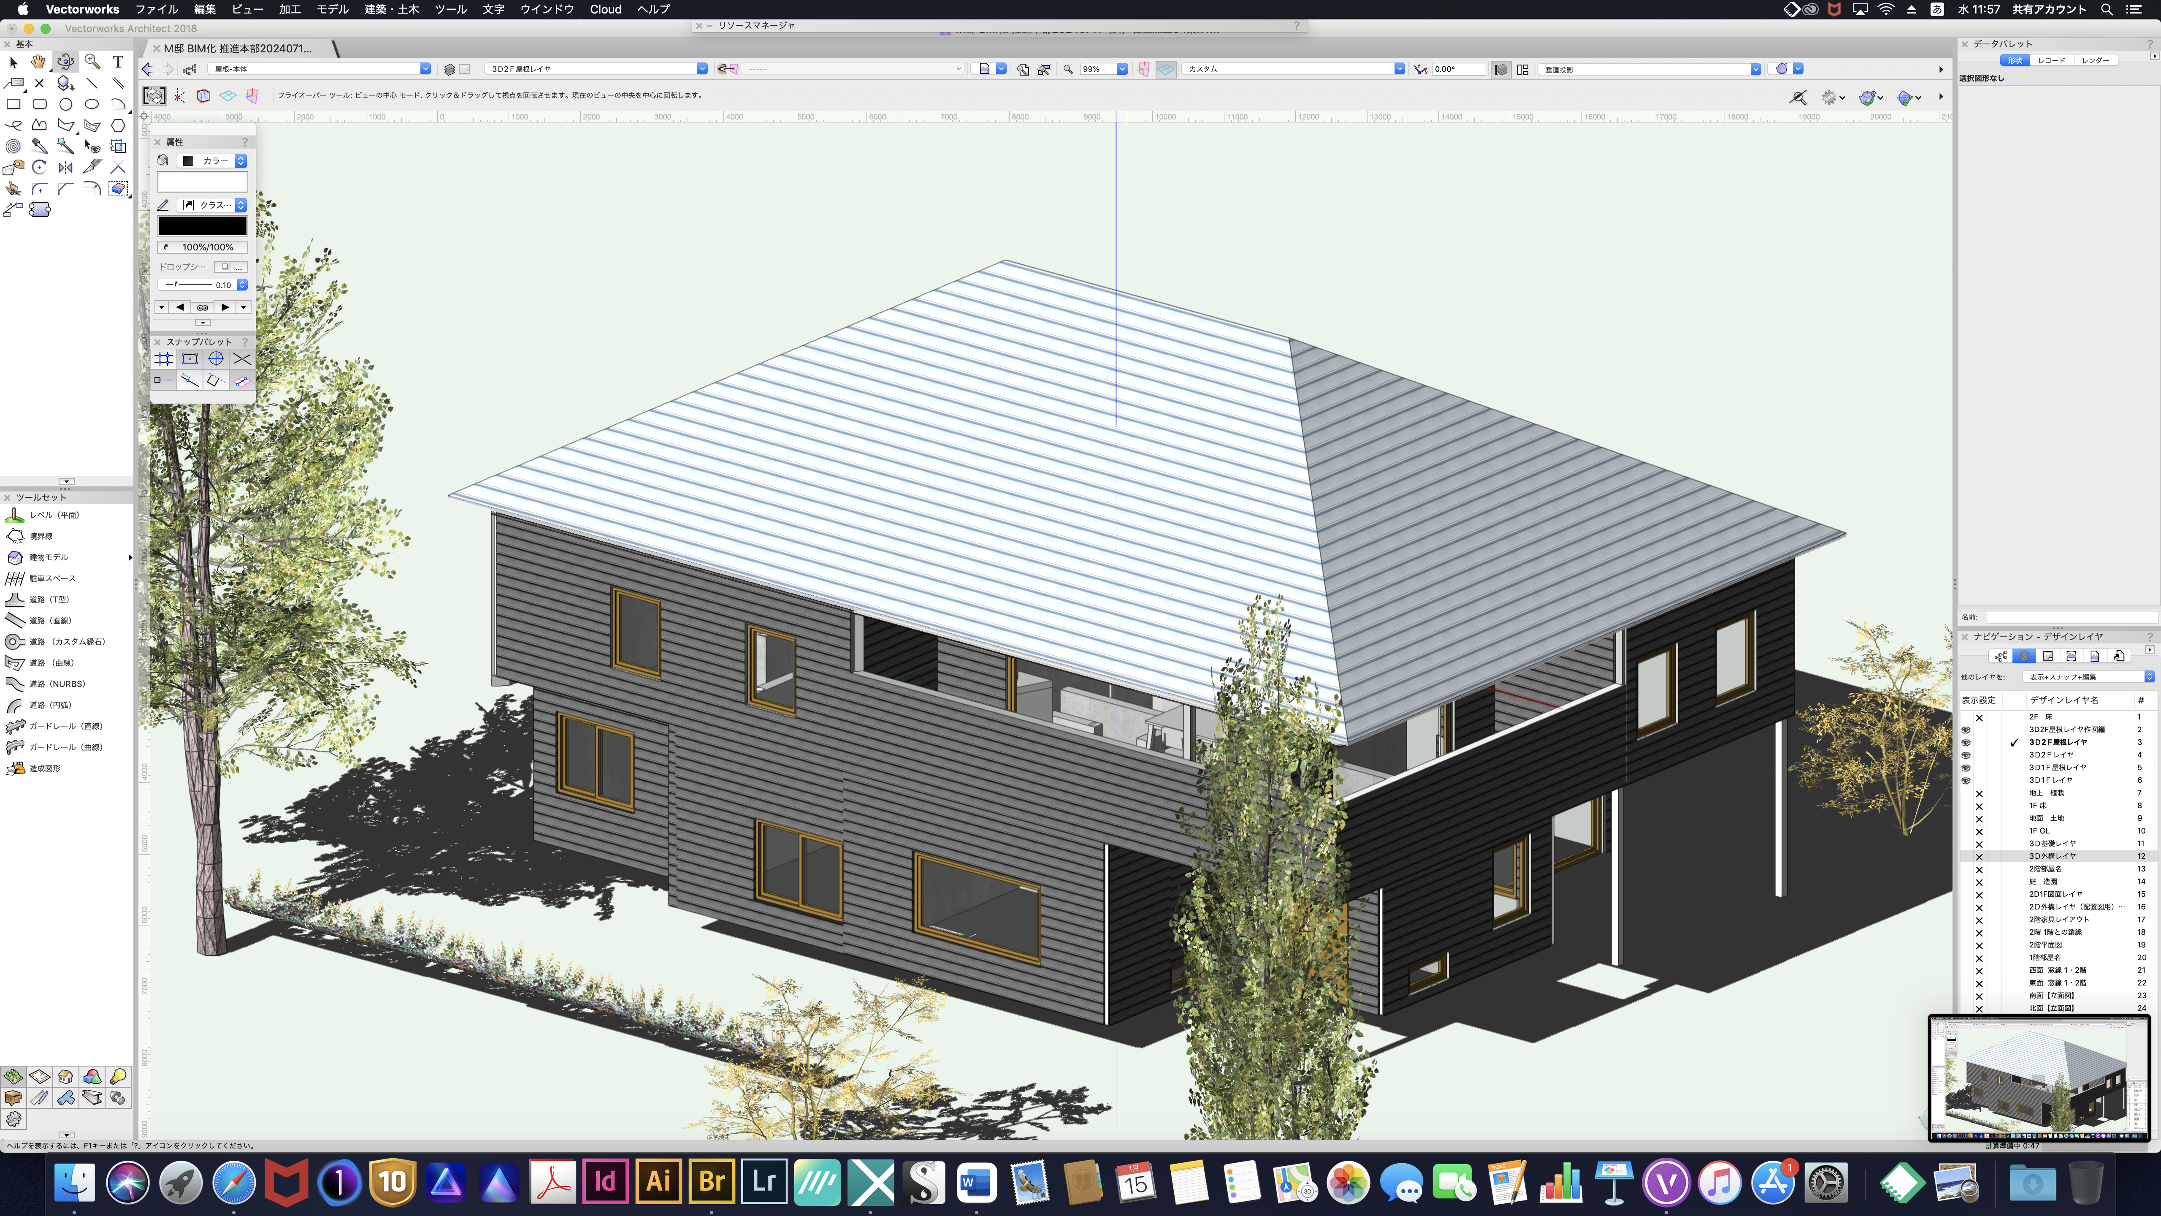Hide the 3D1F レイヤ layer eye
Image resolution: width=2161 pixels, height=1216 pixels.
coord(1966,780)
